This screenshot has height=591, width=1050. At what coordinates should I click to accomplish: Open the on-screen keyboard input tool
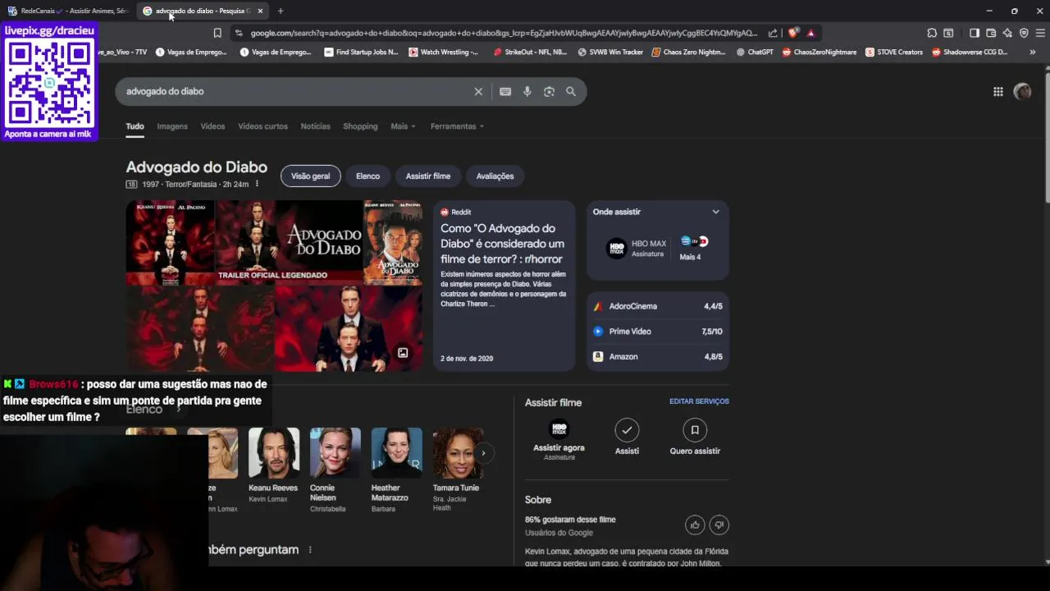click(x=505, y=92)
